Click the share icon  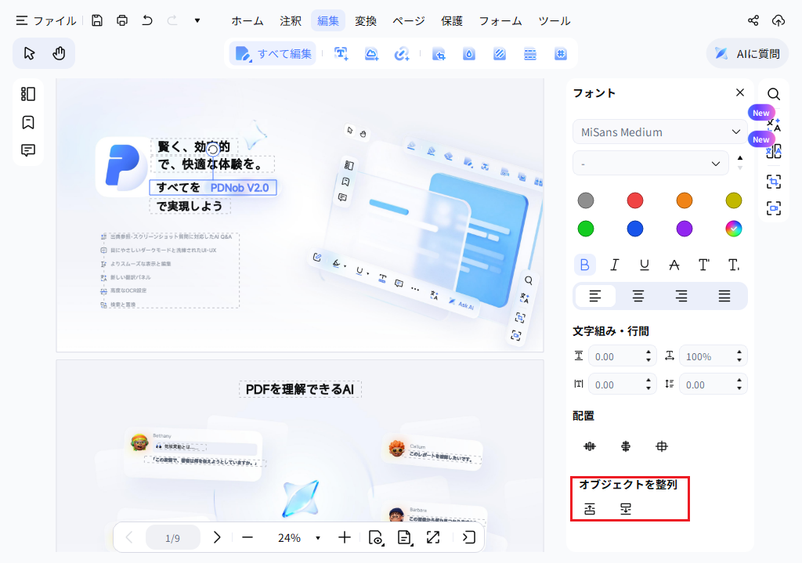[x=753, y=20]
